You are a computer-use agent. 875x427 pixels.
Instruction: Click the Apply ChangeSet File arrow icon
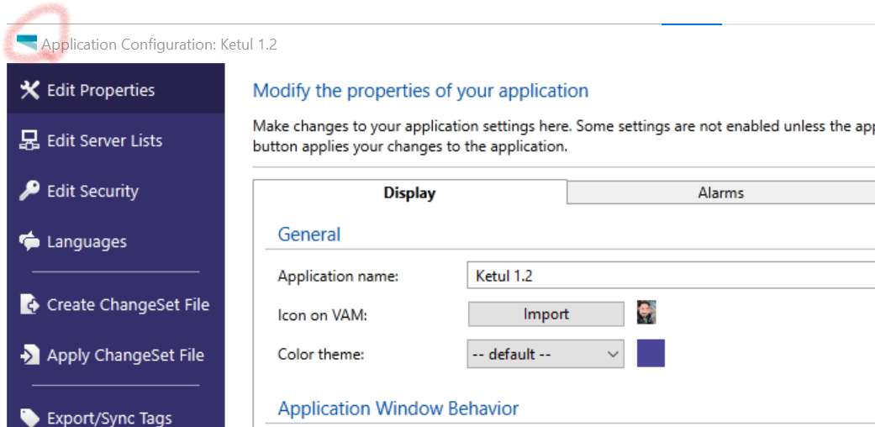[x=29, y=355]
